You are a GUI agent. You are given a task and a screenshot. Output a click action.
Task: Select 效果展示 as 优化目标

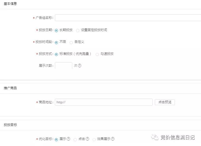pos(94,140)
